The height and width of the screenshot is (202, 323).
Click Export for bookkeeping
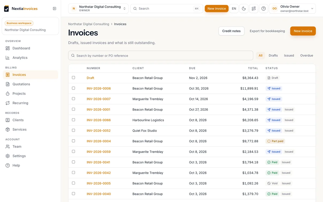tap(267, 31)
